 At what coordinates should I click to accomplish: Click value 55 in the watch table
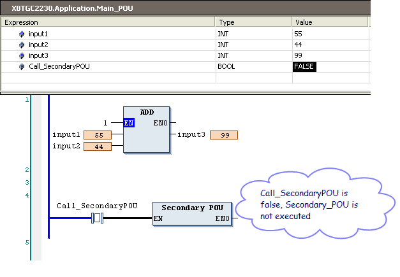point(298,34)
